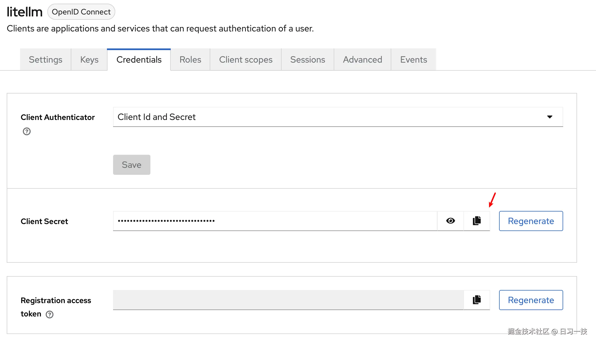
Task: Open the Roles tab
Action: tap(190, 59)
